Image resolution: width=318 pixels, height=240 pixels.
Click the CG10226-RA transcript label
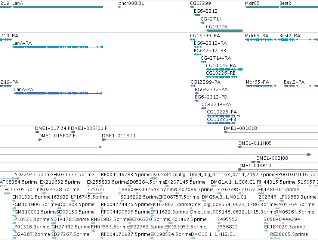(x=221, y=66)
